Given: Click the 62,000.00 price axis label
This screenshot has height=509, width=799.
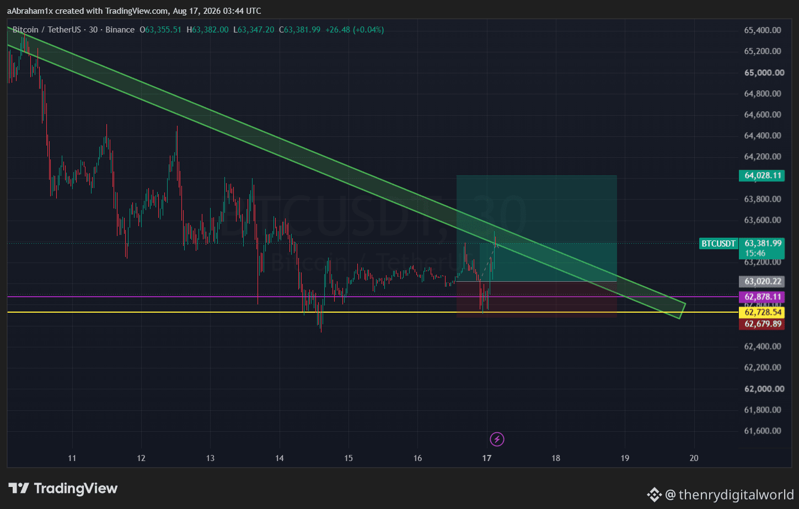Looking at the screenshot, I should 764,389.
